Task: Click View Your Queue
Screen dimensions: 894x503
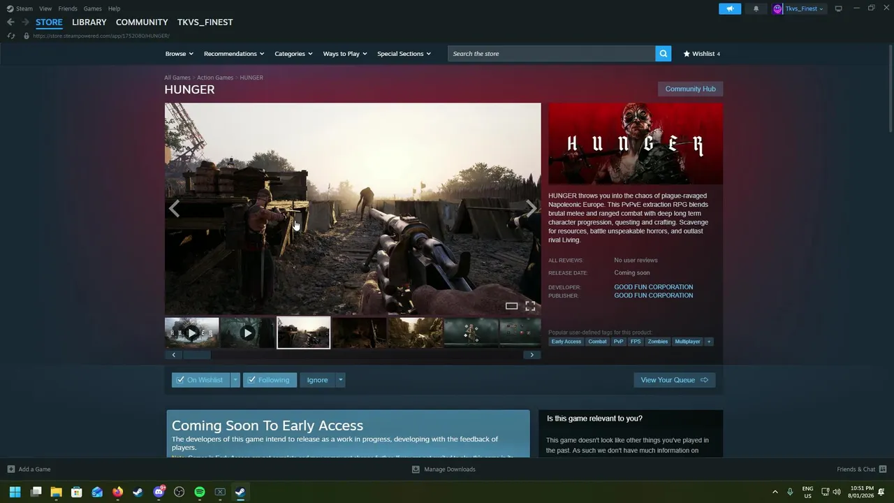Action: pyautogui.click(x=674, y=380)
